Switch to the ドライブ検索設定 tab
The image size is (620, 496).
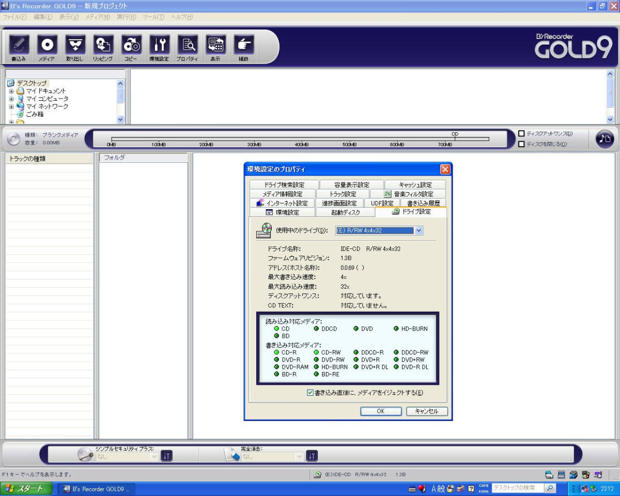284,184
